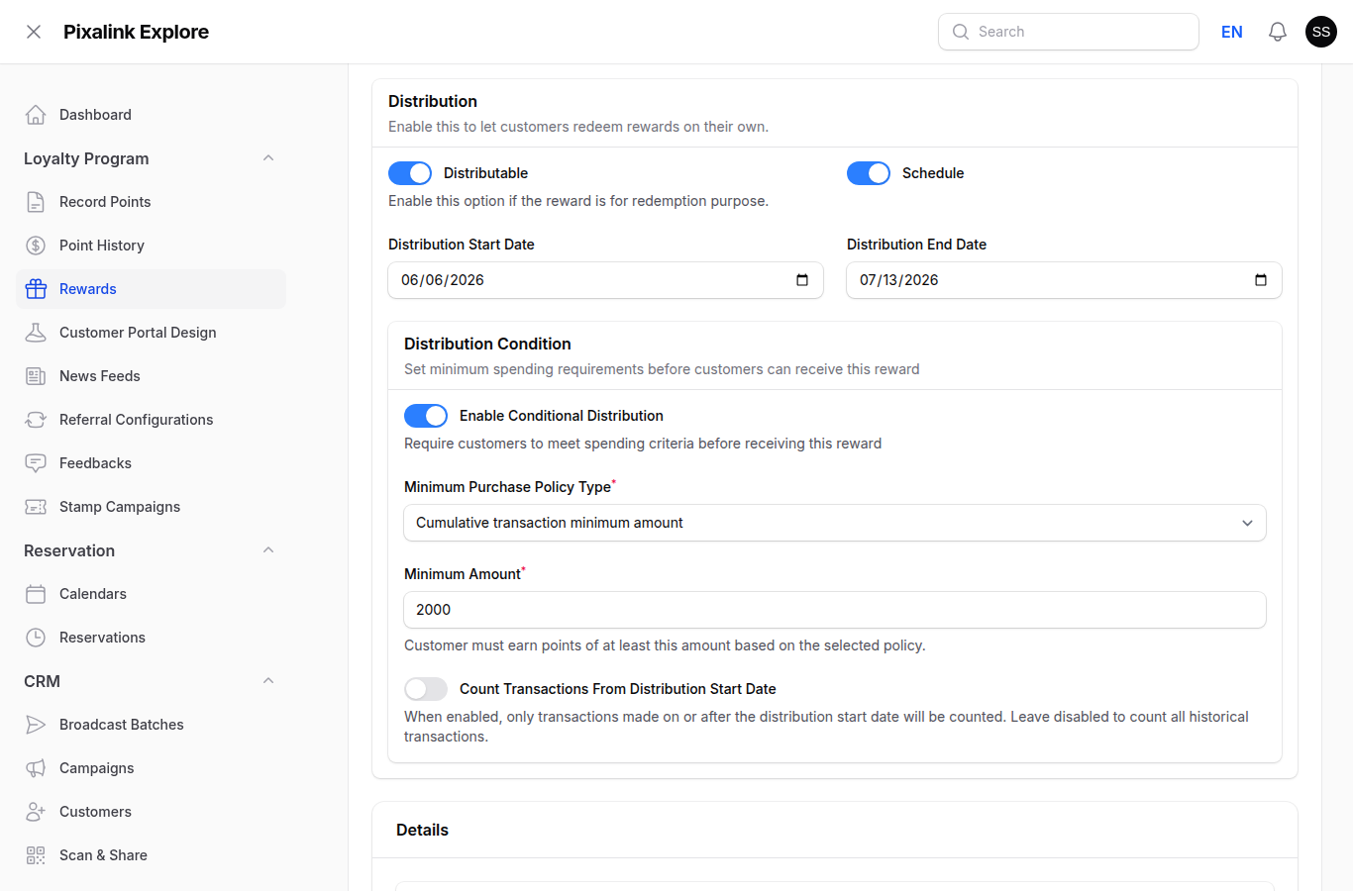Collapse the Reservation section chevron

tap(268, 550)
